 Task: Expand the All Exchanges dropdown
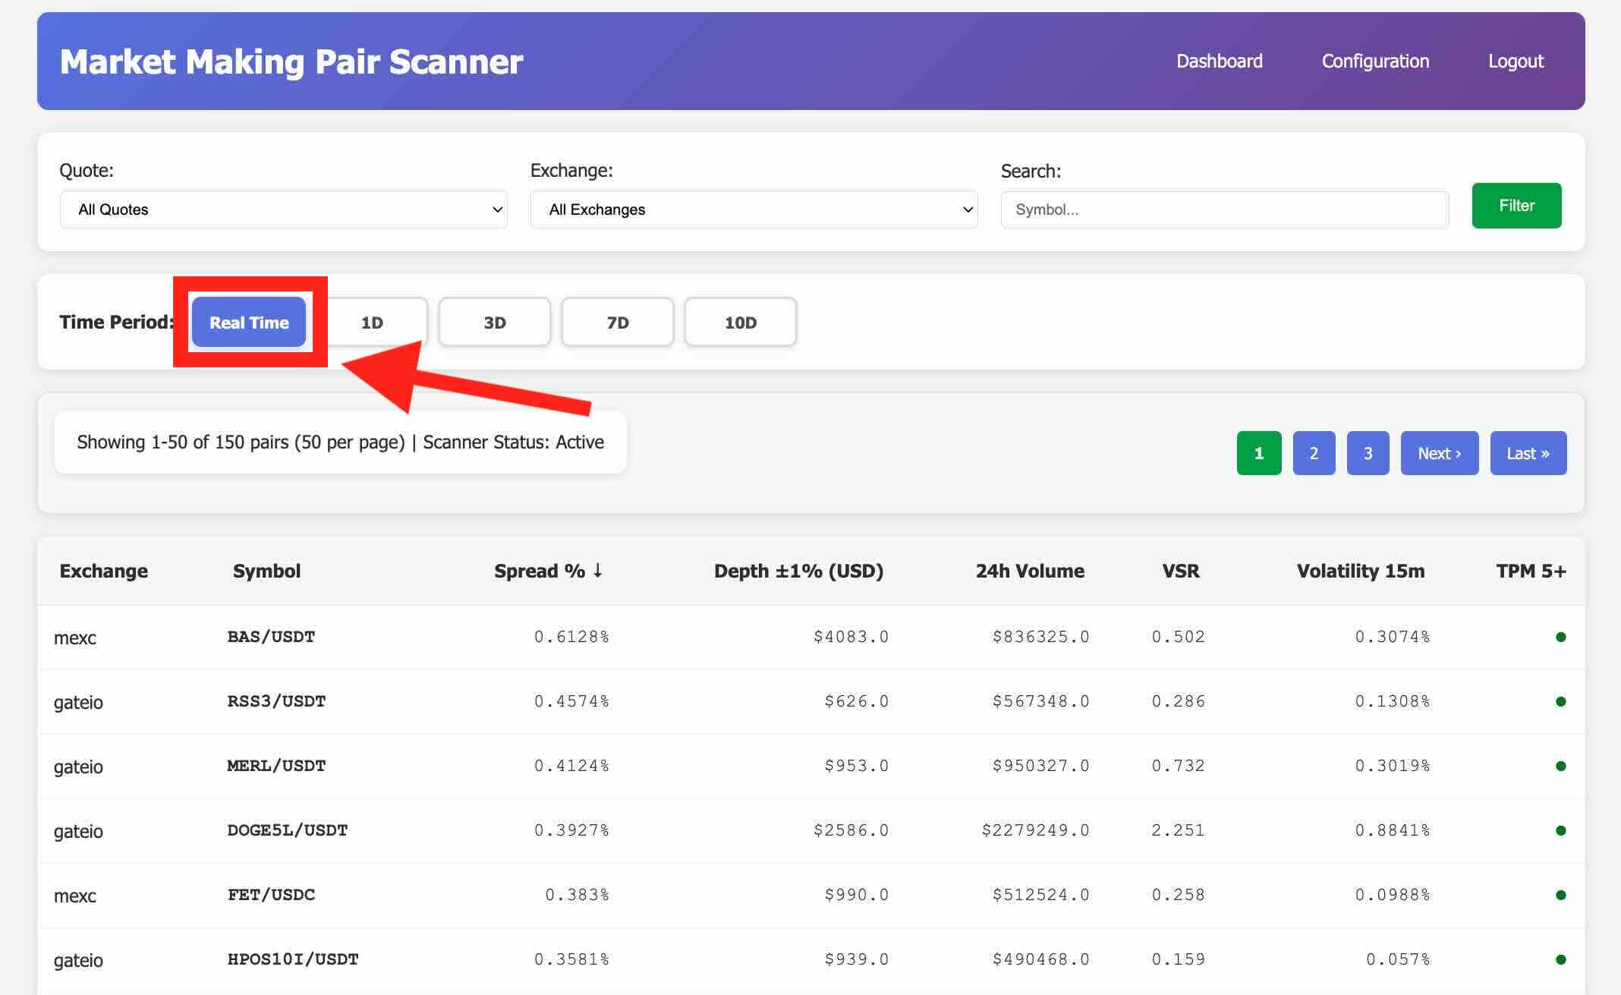pyautogui.click(x=754, y=209)
